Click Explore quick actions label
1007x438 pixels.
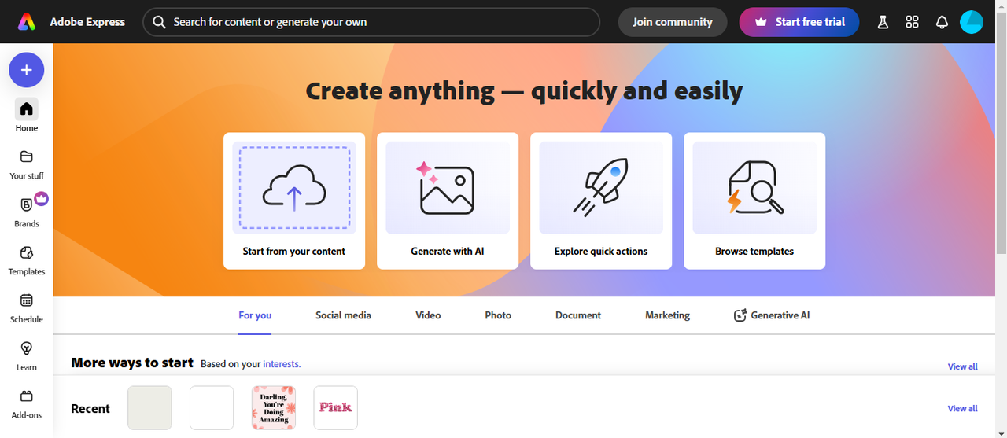click(601, 252)
